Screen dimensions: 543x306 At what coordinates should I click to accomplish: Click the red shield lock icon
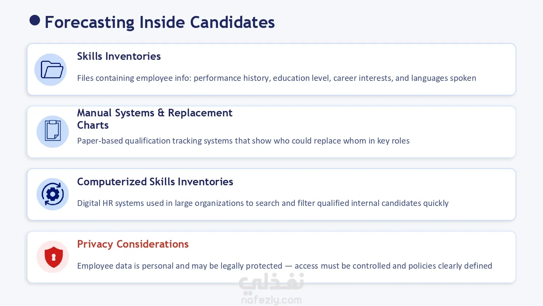point(54,257)
